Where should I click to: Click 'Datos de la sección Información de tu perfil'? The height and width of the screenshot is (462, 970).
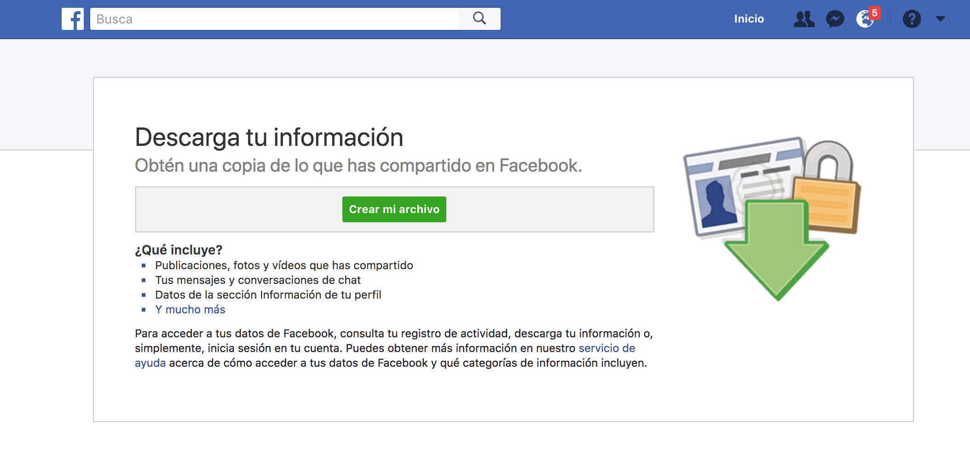(x=268, y=295)
